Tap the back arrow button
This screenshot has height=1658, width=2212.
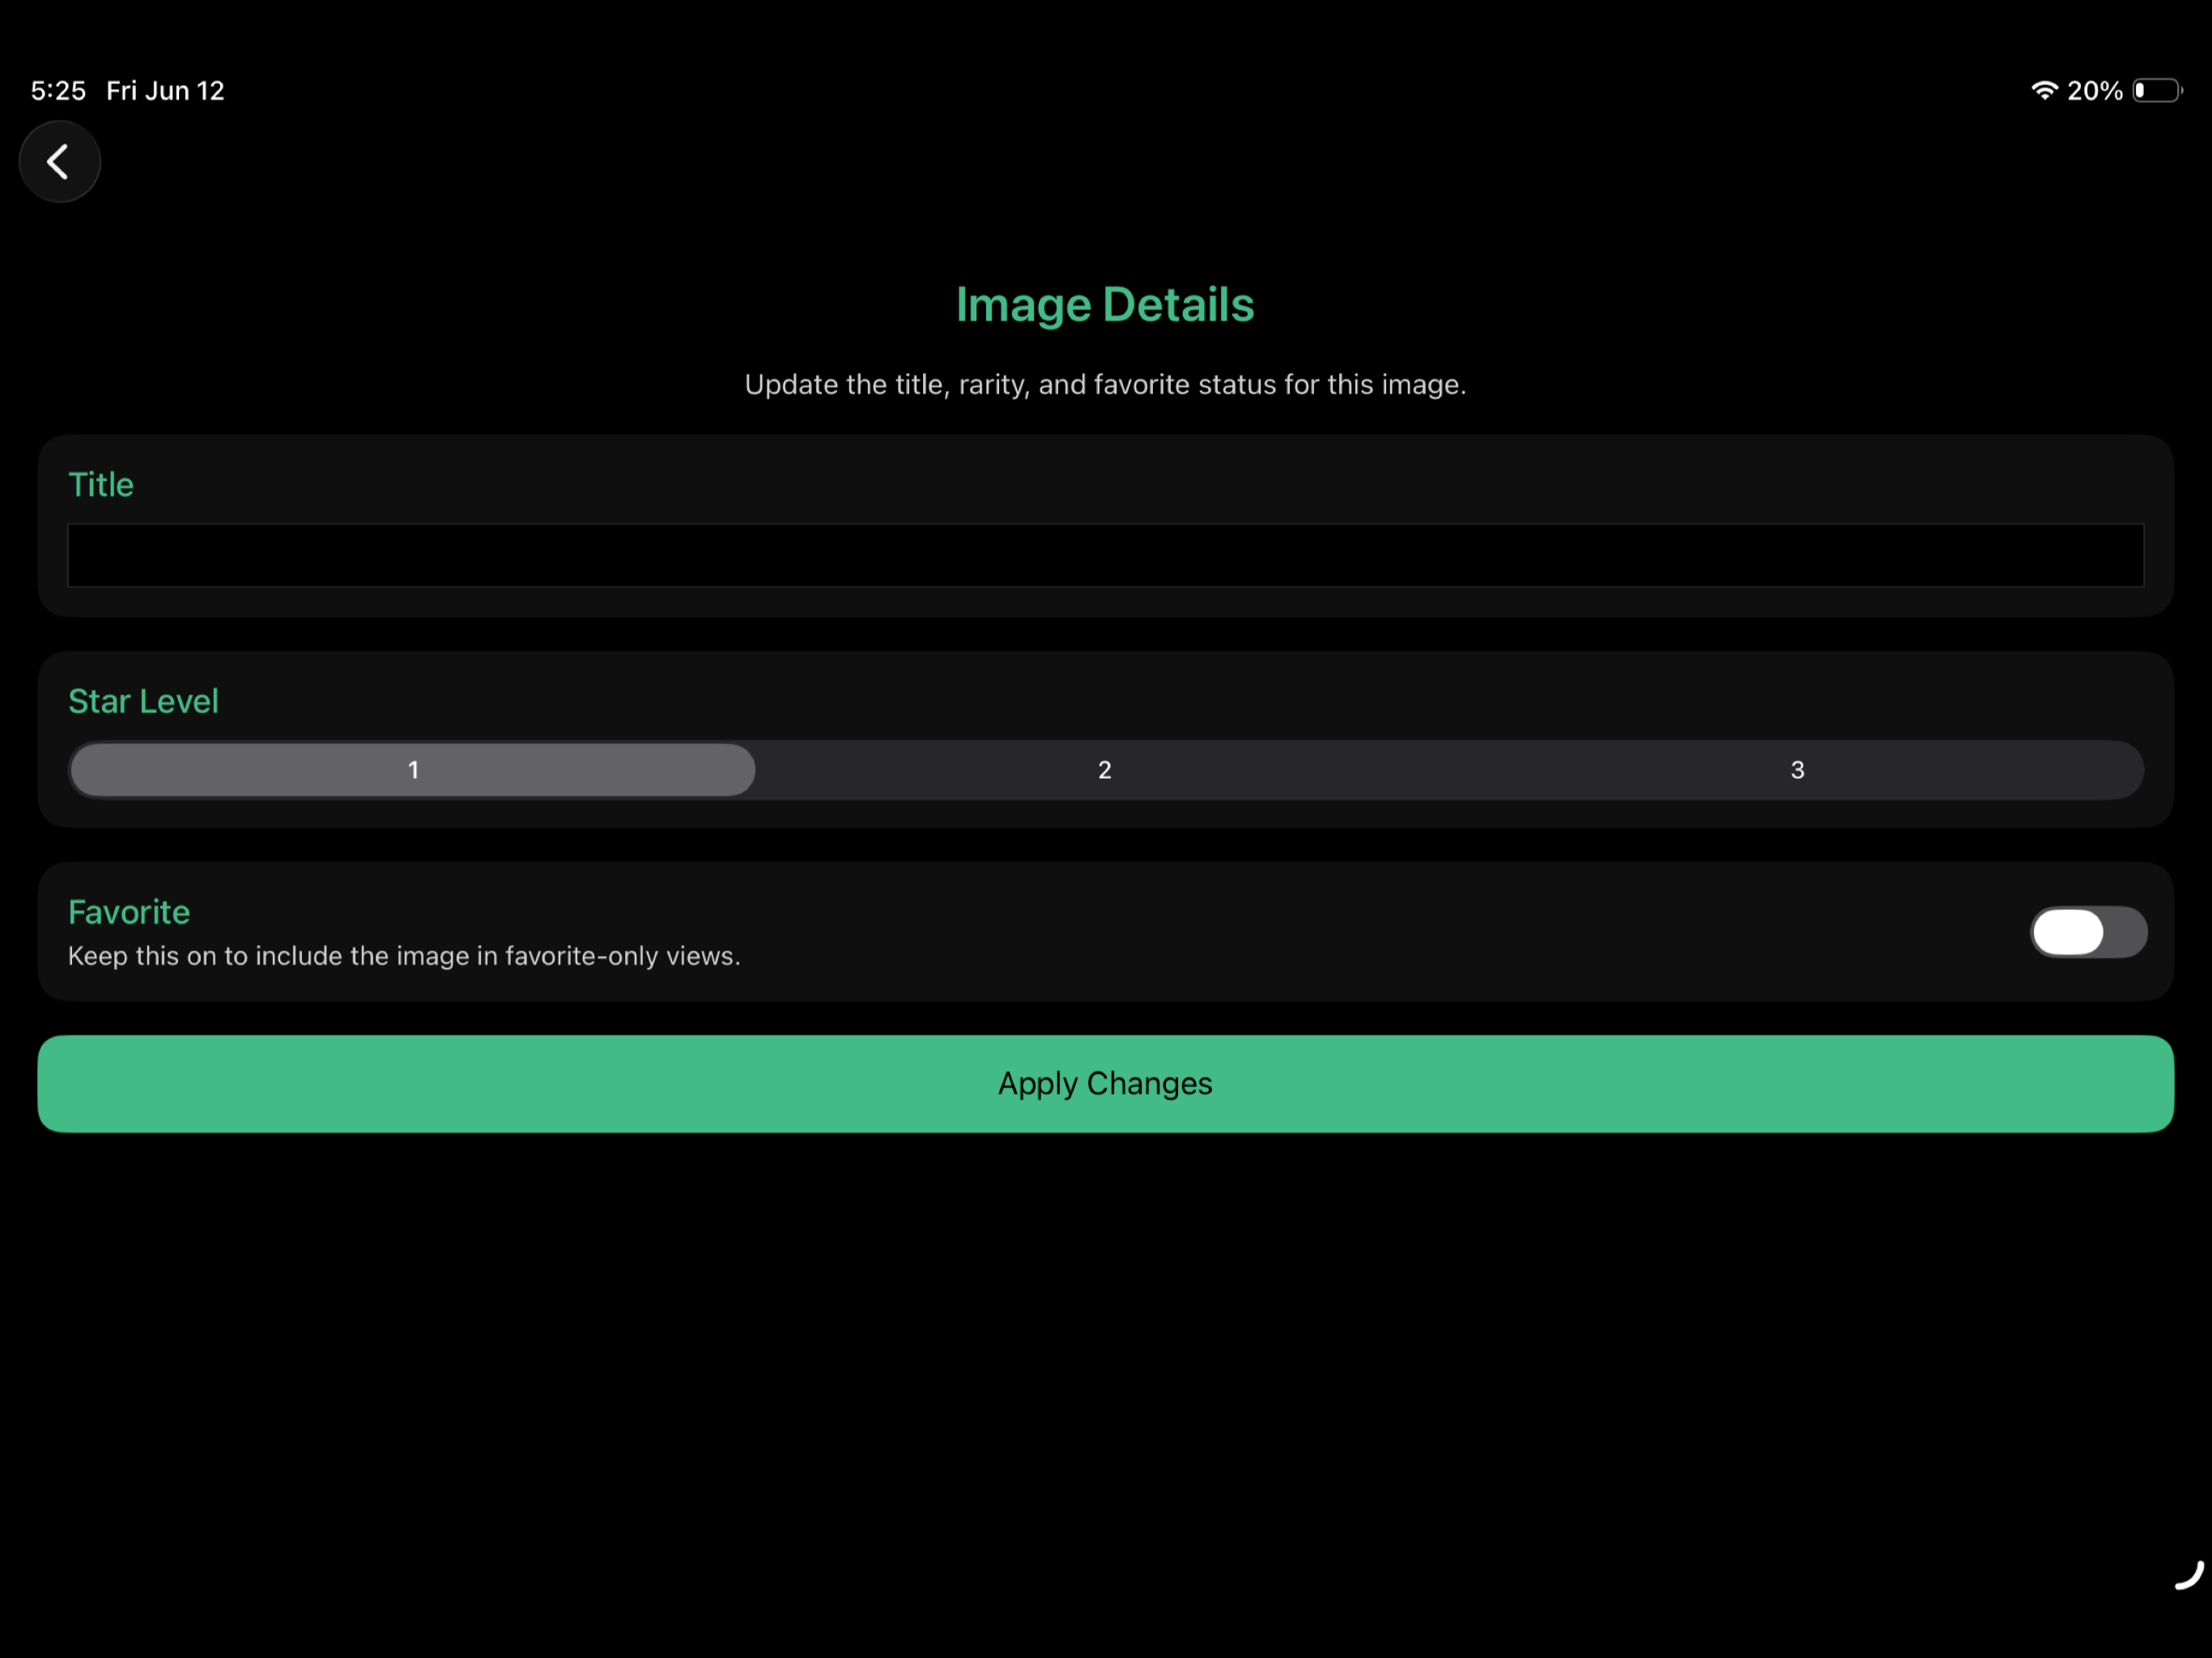(x=60, y=161)
